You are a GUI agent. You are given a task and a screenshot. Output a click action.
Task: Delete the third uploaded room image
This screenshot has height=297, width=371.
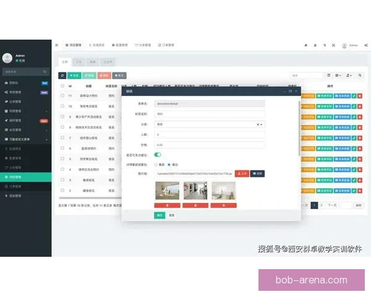point(224,205)
